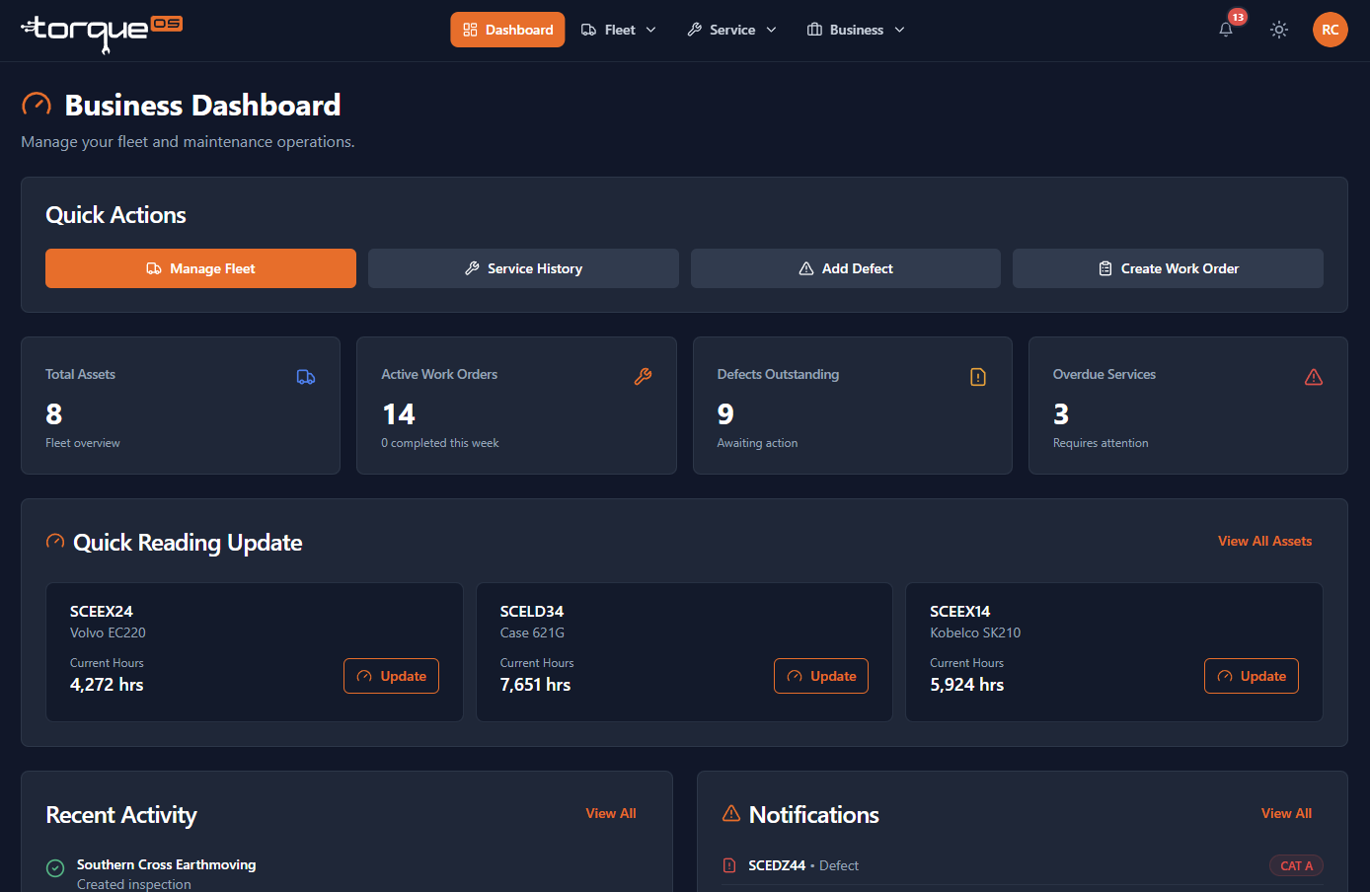Click View All in Notifications

point(1286,813)
